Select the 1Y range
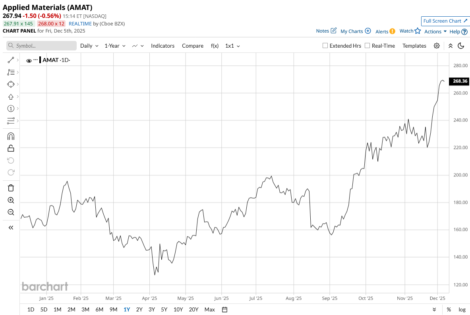Image resolution: width=470 pixels, height=315 pixels. pyautogui.click(x=127, y=309)
